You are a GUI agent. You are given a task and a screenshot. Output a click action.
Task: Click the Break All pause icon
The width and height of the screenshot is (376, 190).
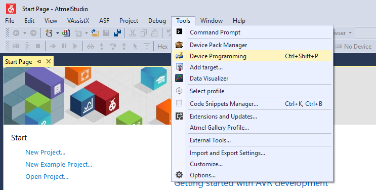point(64,46)
